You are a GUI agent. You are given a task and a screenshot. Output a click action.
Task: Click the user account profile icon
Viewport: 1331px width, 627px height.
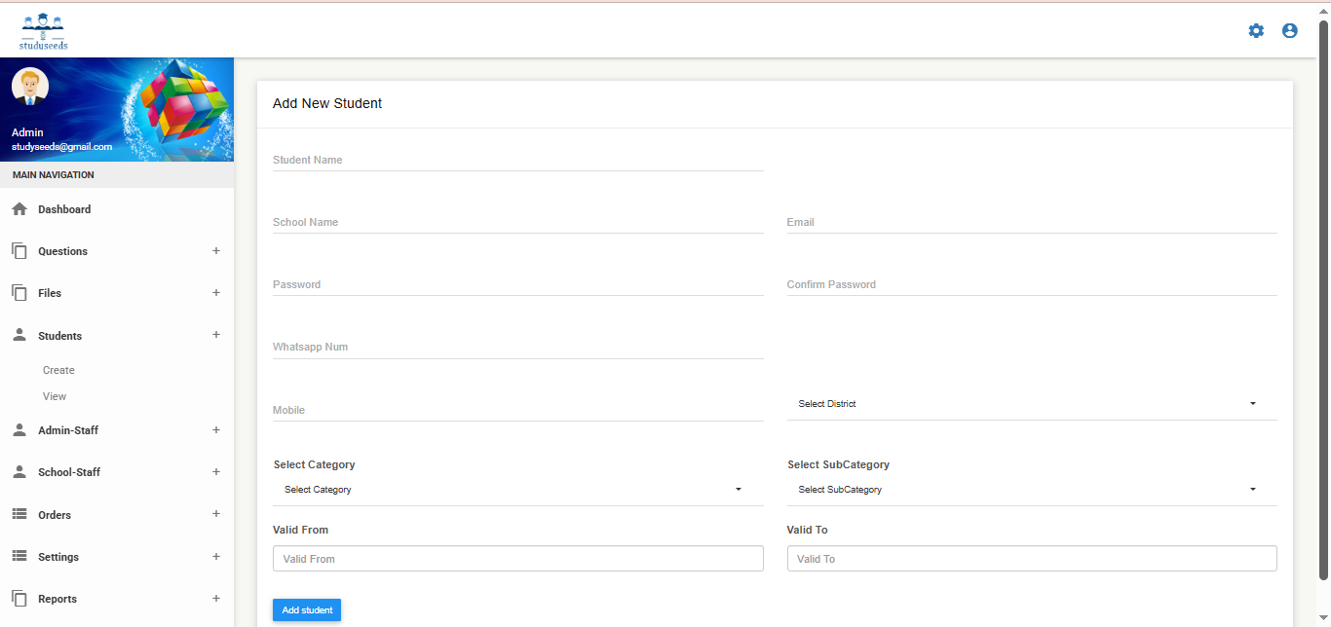(x=1289, y=31)
